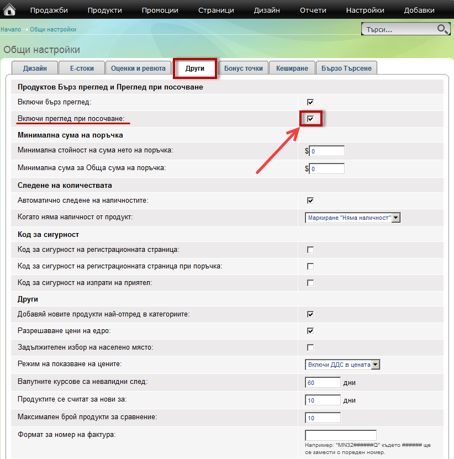Click the invoice number format field
The image size is (454, 459).
click(340, 435)
